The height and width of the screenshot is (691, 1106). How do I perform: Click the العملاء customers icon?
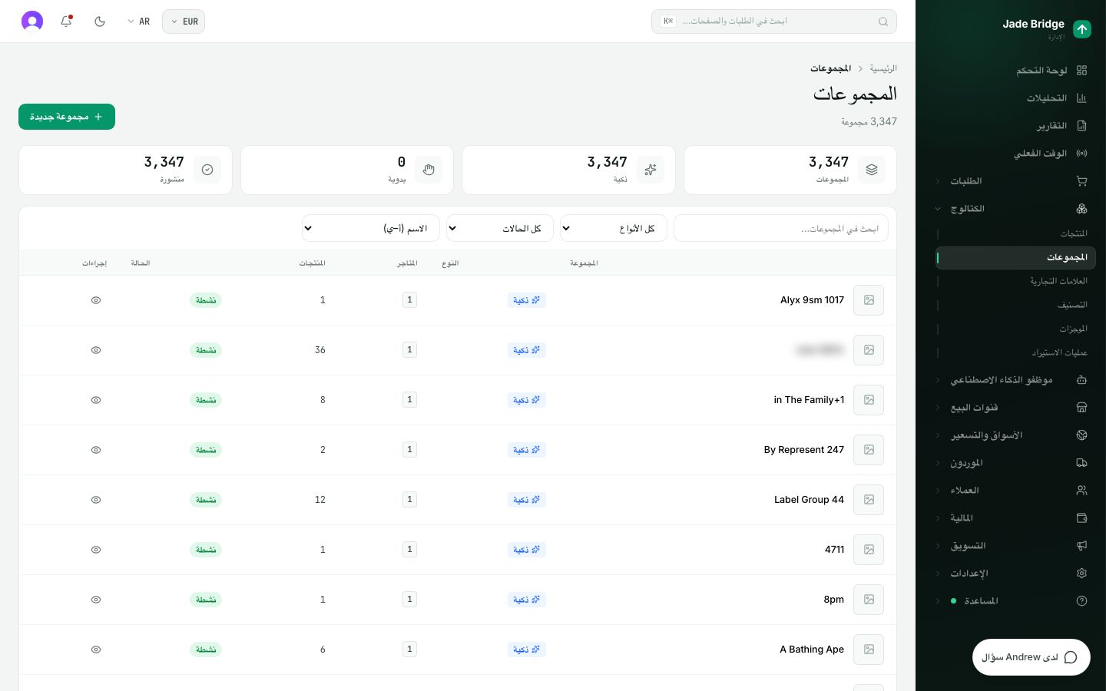tap(1081, 491)
